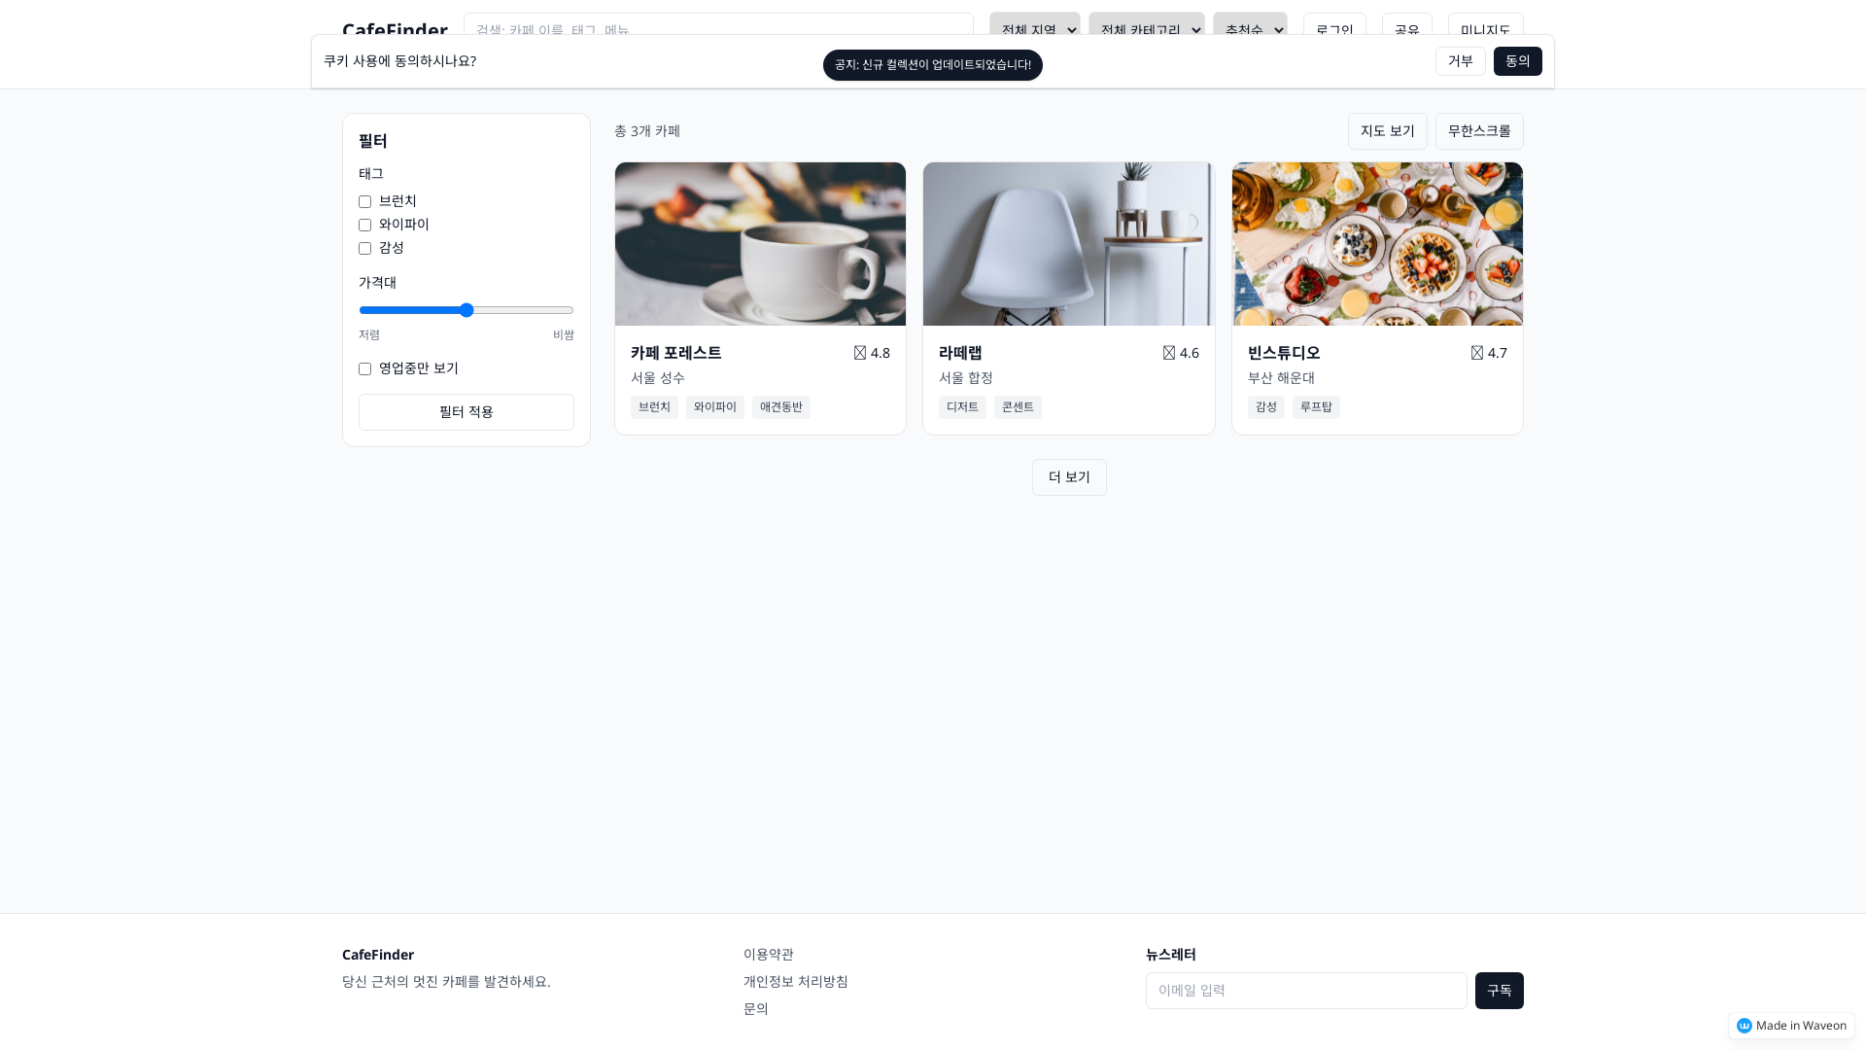The width and height of the screenshot is (1866, 1050).
Task: Expand the 전체 카테고리 dropdown
Action: click(x=1146, y=30)
